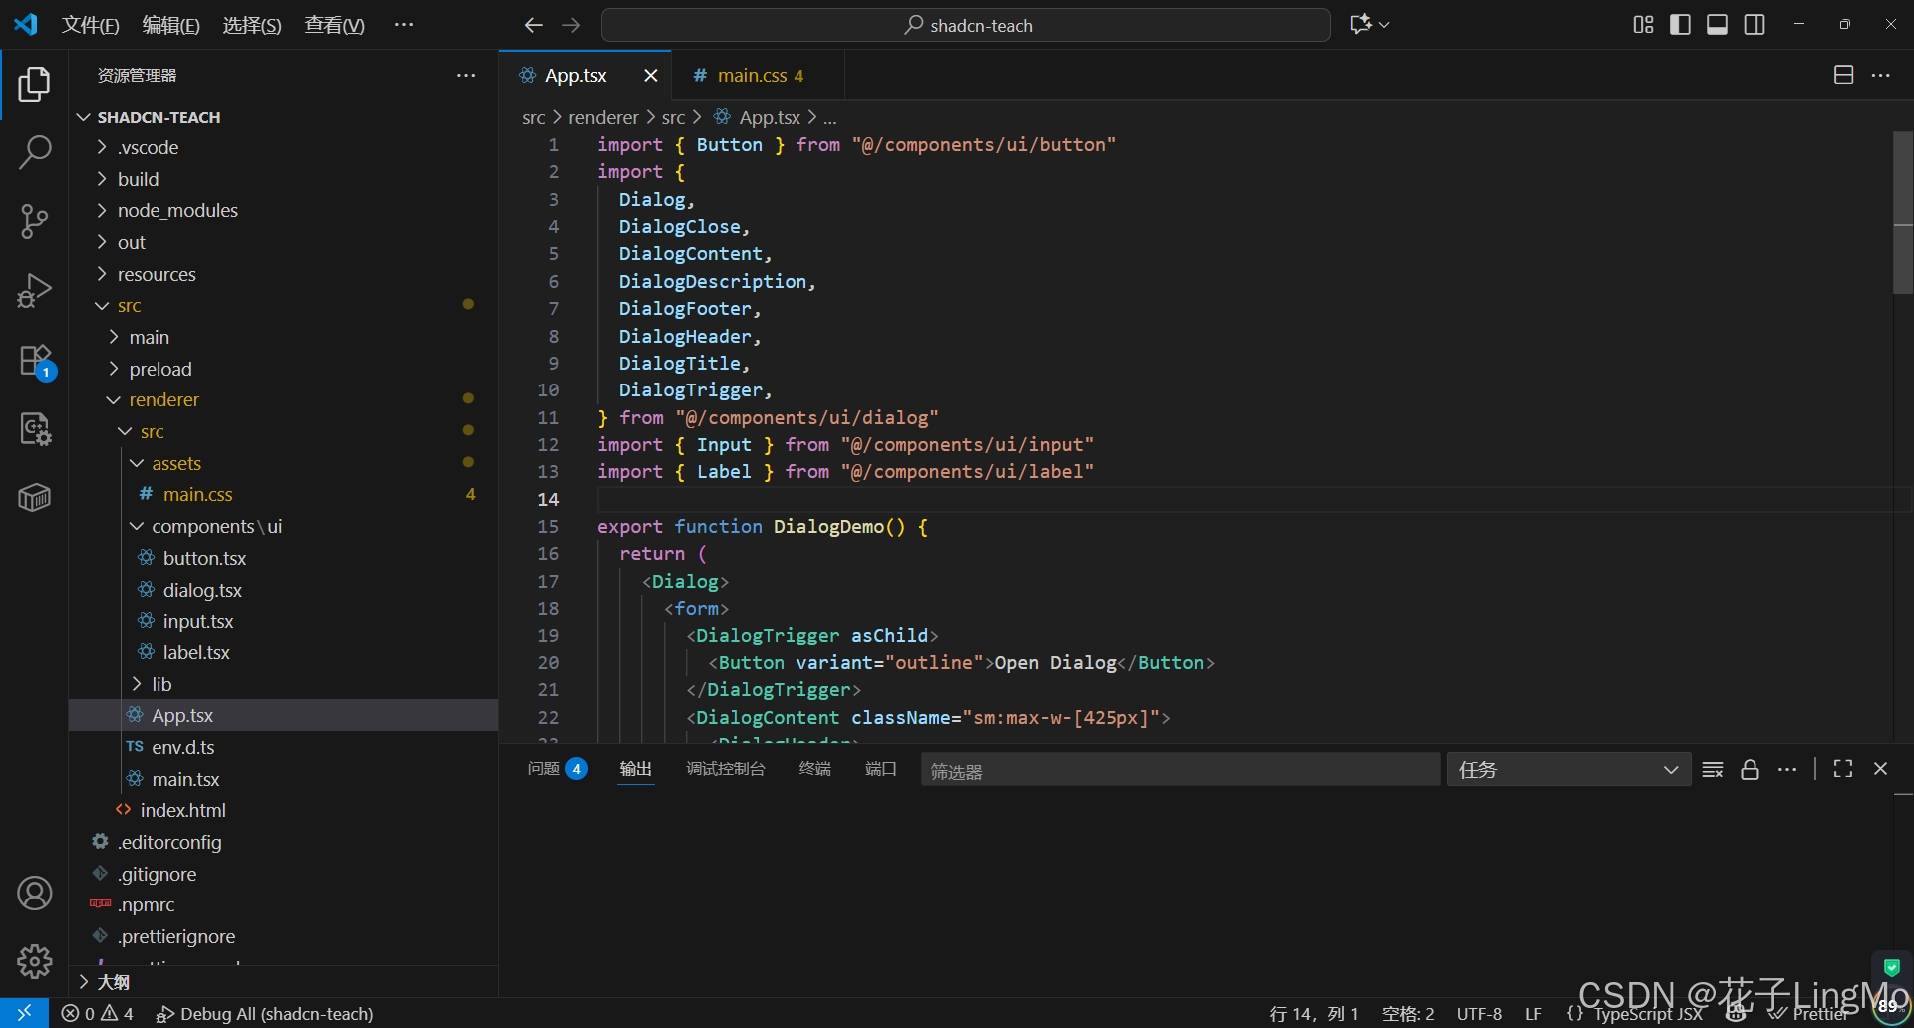Screen dimensions: 1914x1028
Task: Collapse the components\ui folder
Action: [284, 526]
